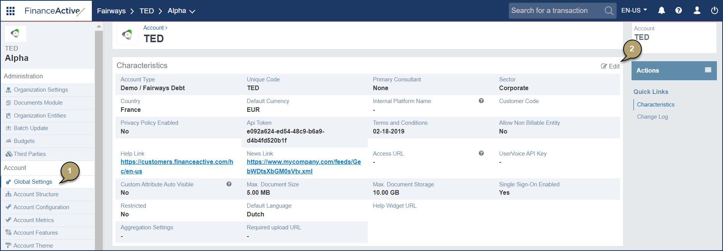Click the Account breadcrumb link above TED

click(x=154, y=28)
